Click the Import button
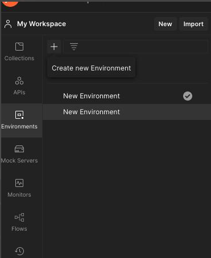The height and width of the screenshot is (258, 211). [x=193, y=24]
